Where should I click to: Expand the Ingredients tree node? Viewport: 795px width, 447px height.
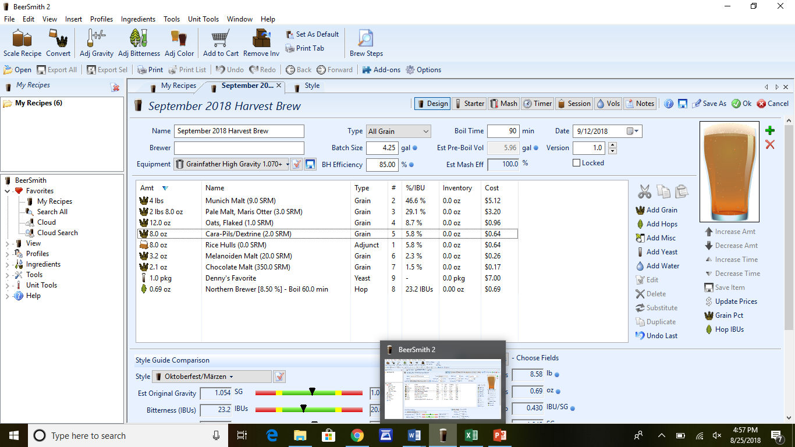(8, 264)
